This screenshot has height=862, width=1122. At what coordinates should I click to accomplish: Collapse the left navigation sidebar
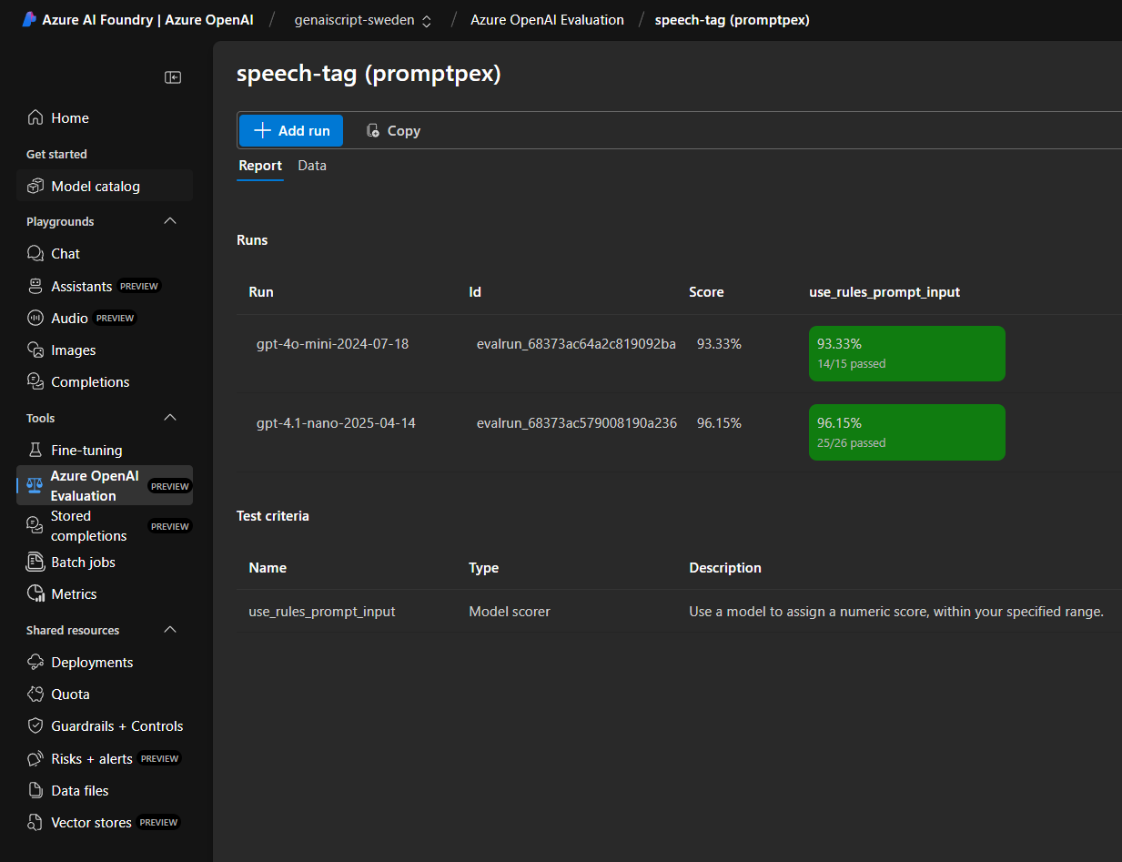pyautogui.click(x=173, y=77)
